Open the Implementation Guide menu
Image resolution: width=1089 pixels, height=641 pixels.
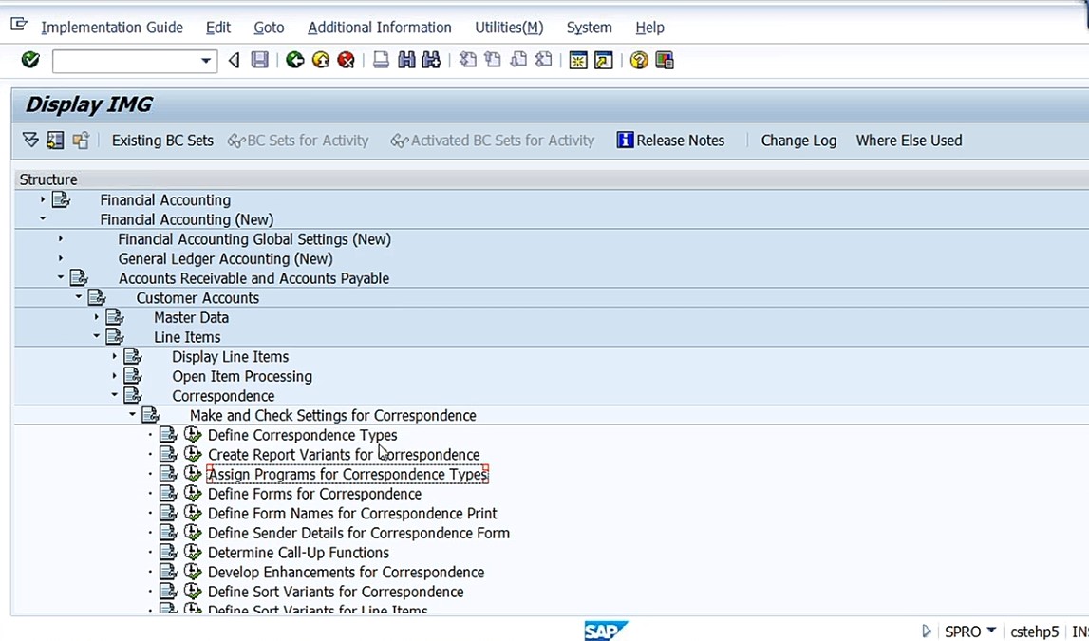[112, 28]
